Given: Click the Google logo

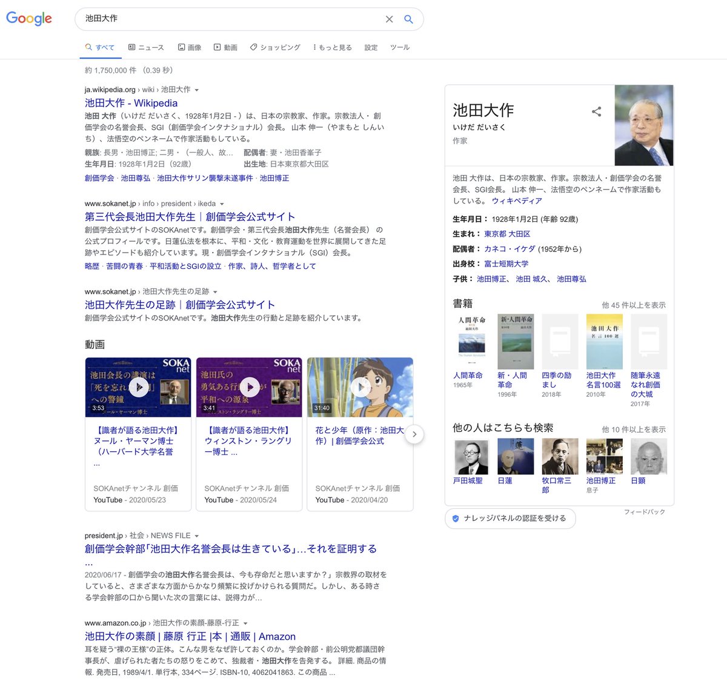Looking at the screenshot, I should [x=29, y=18].
